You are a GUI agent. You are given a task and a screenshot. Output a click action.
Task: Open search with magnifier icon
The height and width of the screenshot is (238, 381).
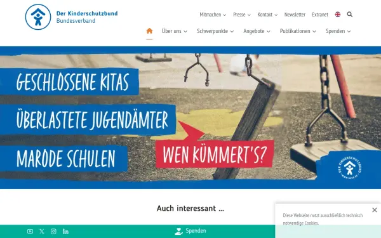[350, 15]
